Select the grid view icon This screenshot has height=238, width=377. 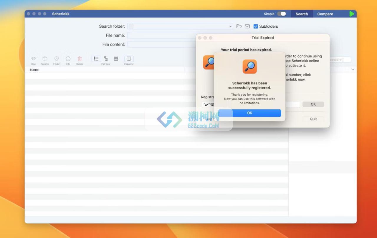(116, 59)
